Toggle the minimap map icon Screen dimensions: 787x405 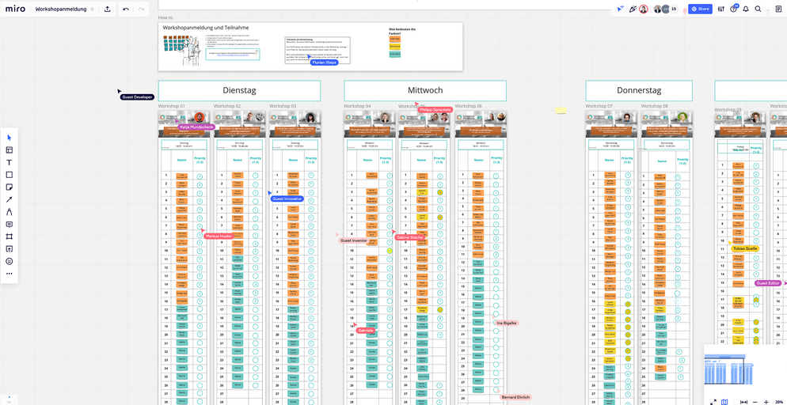724,402
